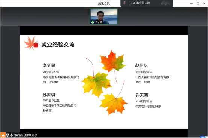Viewport: 208px width, 138px height.
Task: Click the Tencent Meeting logo watermark in top bar
Action: tap(165, 3)
